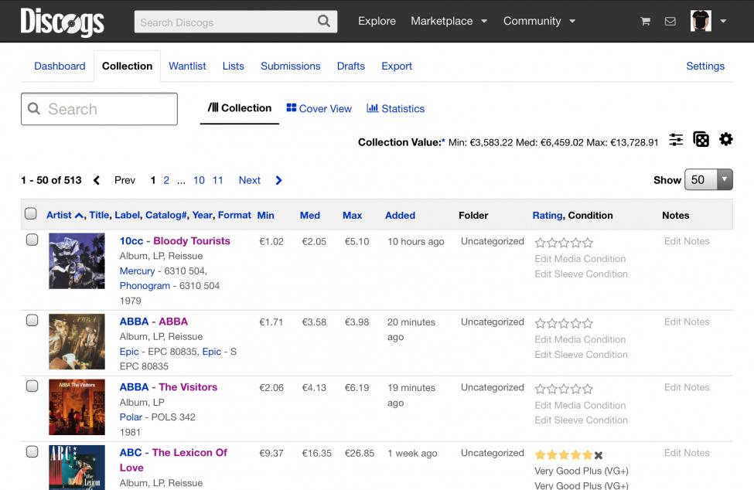
Task: Switch to the Dashboard tab
Action: (x=60, y=66)
